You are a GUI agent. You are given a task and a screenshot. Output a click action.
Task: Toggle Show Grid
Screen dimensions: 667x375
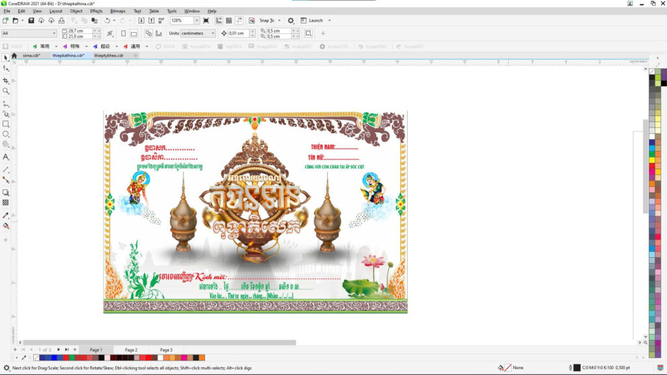pos(229,20)
